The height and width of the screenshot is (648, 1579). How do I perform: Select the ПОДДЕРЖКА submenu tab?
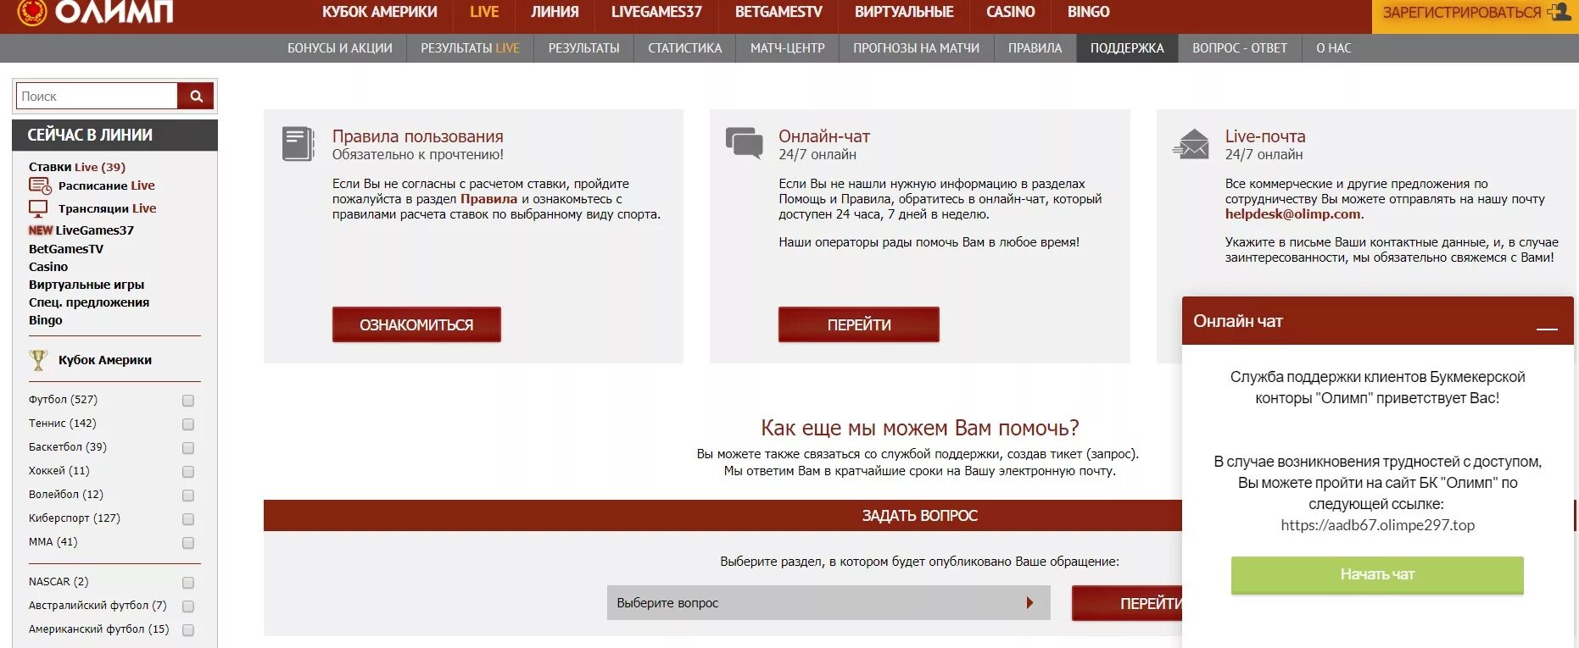(x=1127, y=48)
